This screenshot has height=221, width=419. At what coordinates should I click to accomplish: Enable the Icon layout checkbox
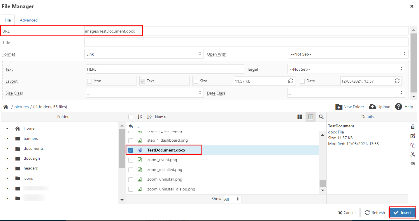pos(90,81)
